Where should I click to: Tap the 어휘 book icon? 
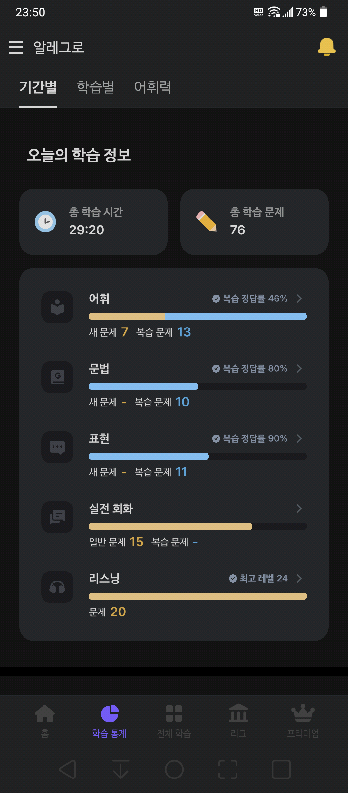pos(57,307)
